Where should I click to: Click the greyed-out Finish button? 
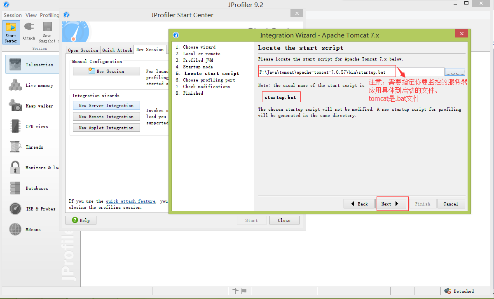(422, 204)
